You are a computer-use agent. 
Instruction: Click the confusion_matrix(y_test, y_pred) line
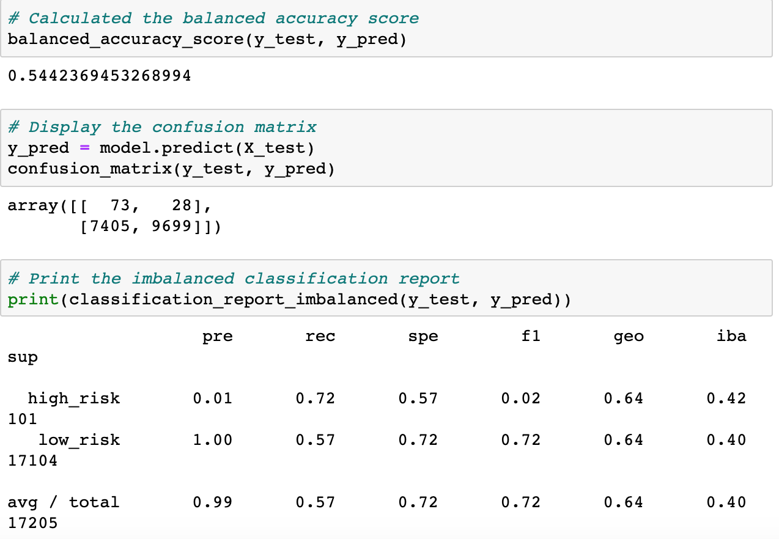(172, 168)
